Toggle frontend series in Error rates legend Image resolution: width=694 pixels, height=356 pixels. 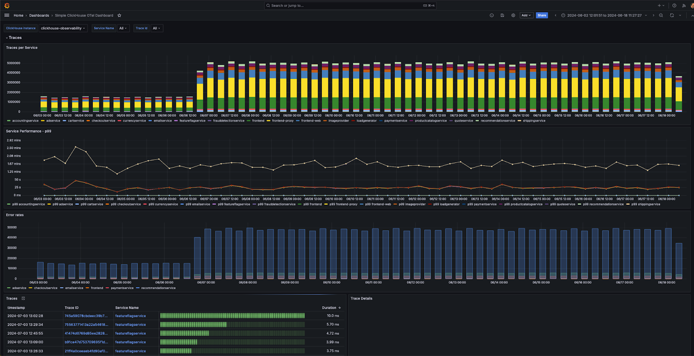(97, 288)
